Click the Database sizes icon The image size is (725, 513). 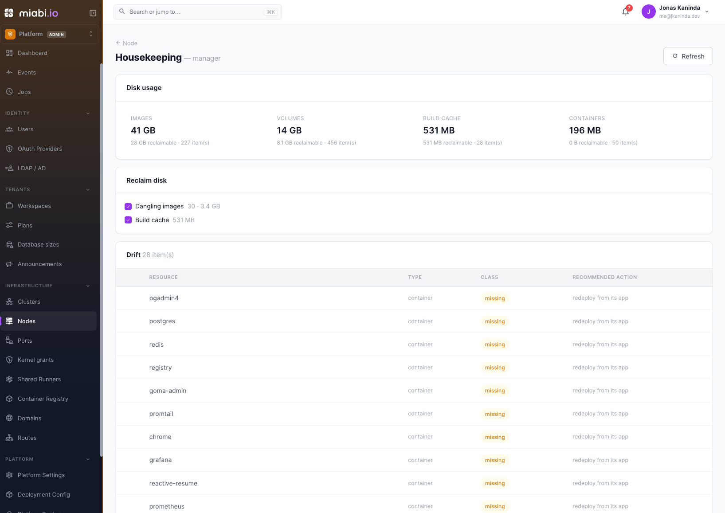(9, 245)
